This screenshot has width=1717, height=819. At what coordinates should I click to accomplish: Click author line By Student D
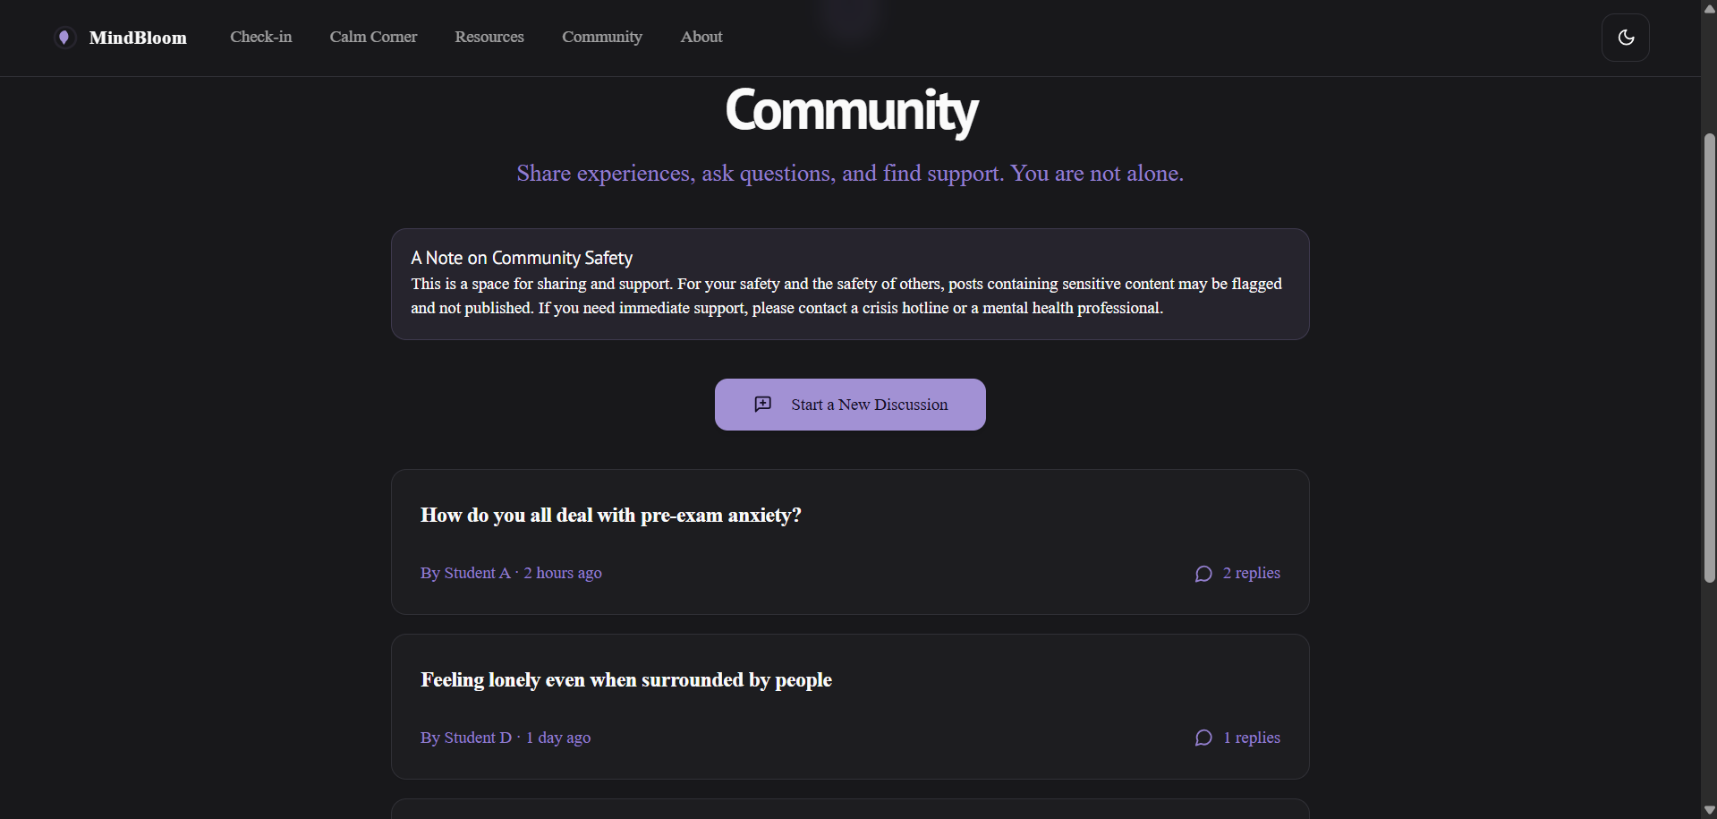pos(466,738)
